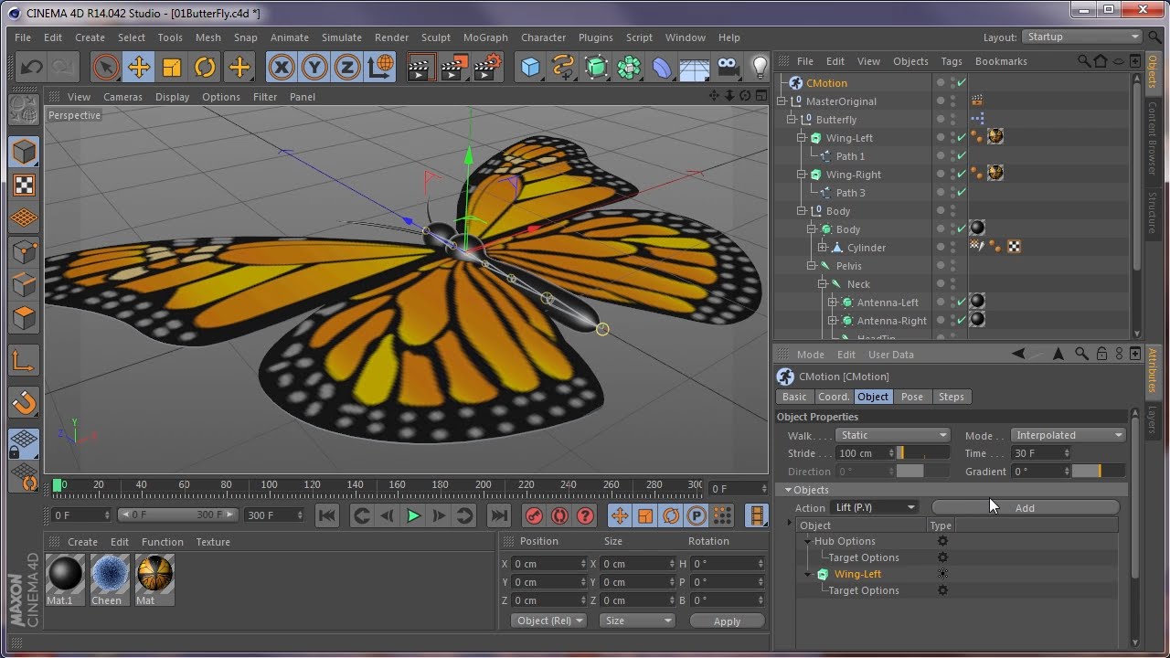
Task: Open the Layout dropdown showing Startup
Action: (x=1082, y=37)
